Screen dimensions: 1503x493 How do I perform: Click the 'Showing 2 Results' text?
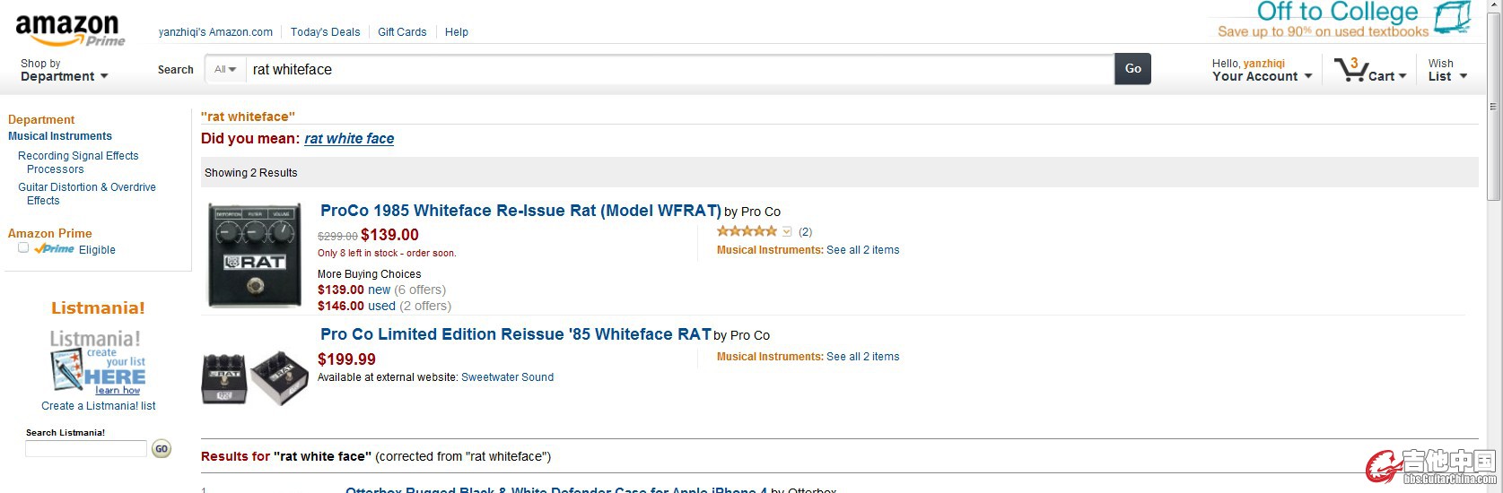pyautogui.click(x=250, y=173)
